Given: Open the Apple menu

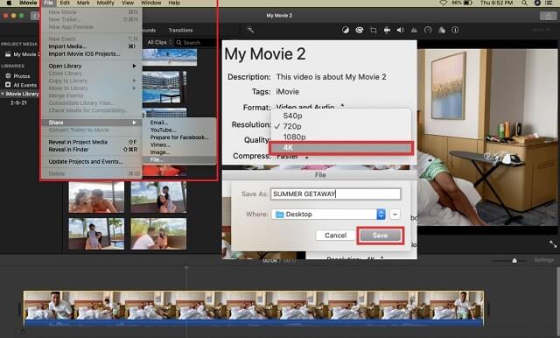Looking at the screenshot, I should 10,3.
